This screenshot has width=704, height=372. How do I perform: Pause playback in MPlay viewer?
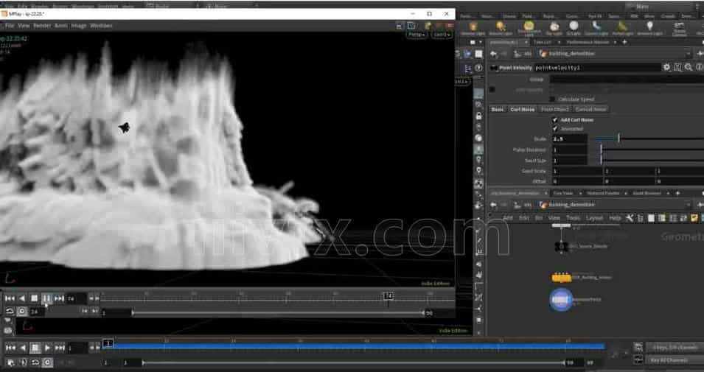point(46,298)
